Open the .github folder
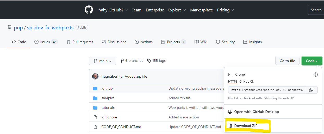 (107, 89)
